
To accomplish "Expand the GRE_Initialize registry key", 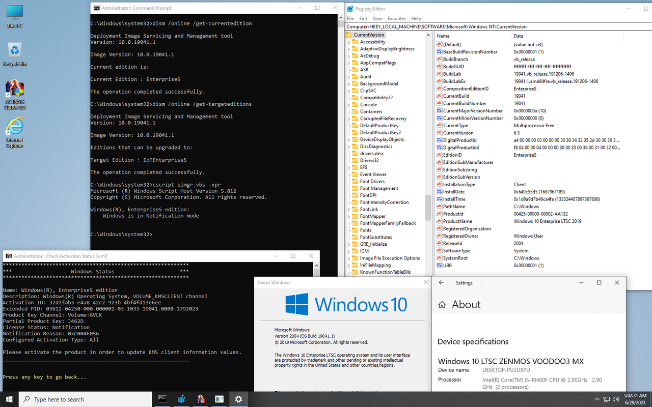I will tap(349, 244).
